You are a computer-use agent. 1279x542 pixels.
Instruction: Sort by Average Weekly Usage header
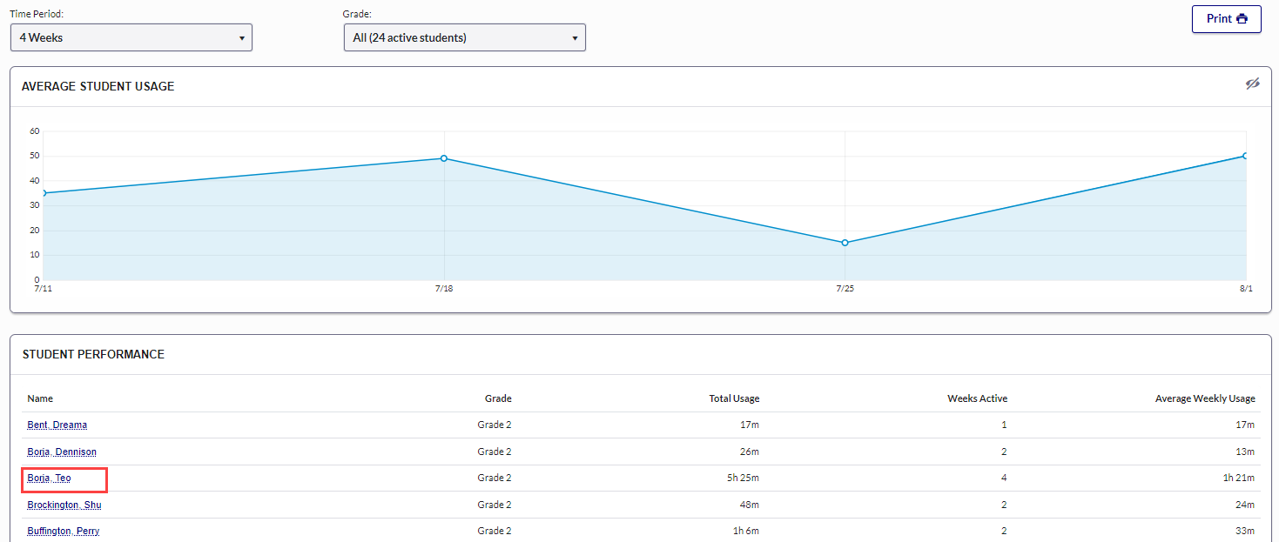pos(1205,398)
